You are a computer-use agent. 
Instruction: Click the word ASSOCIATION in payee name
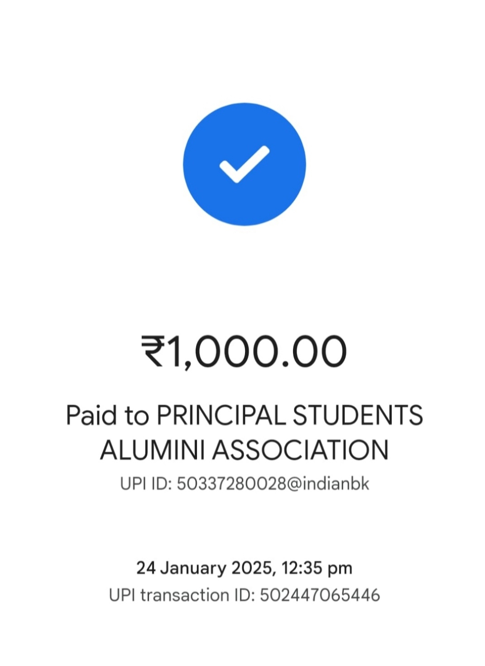301,450
